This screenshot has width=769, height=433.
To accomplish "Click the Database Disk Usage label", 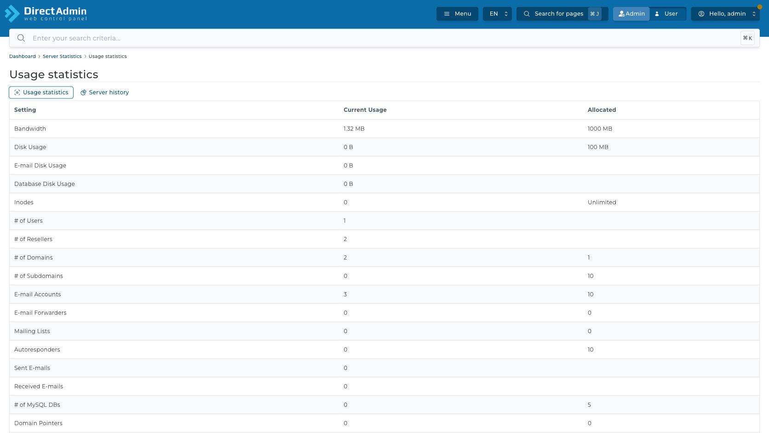I will click(45, 184).
